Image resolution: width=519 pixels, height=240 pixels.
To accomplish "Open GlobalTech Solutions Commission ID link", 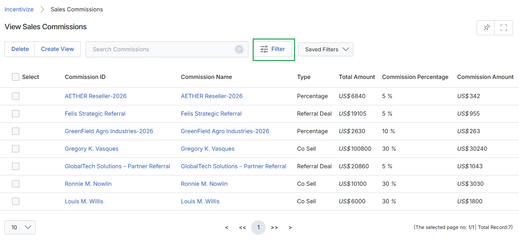I will pos(117,166).
